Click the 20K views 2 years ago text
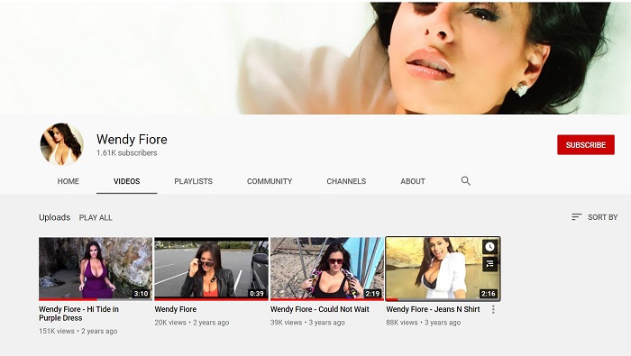 192,323
